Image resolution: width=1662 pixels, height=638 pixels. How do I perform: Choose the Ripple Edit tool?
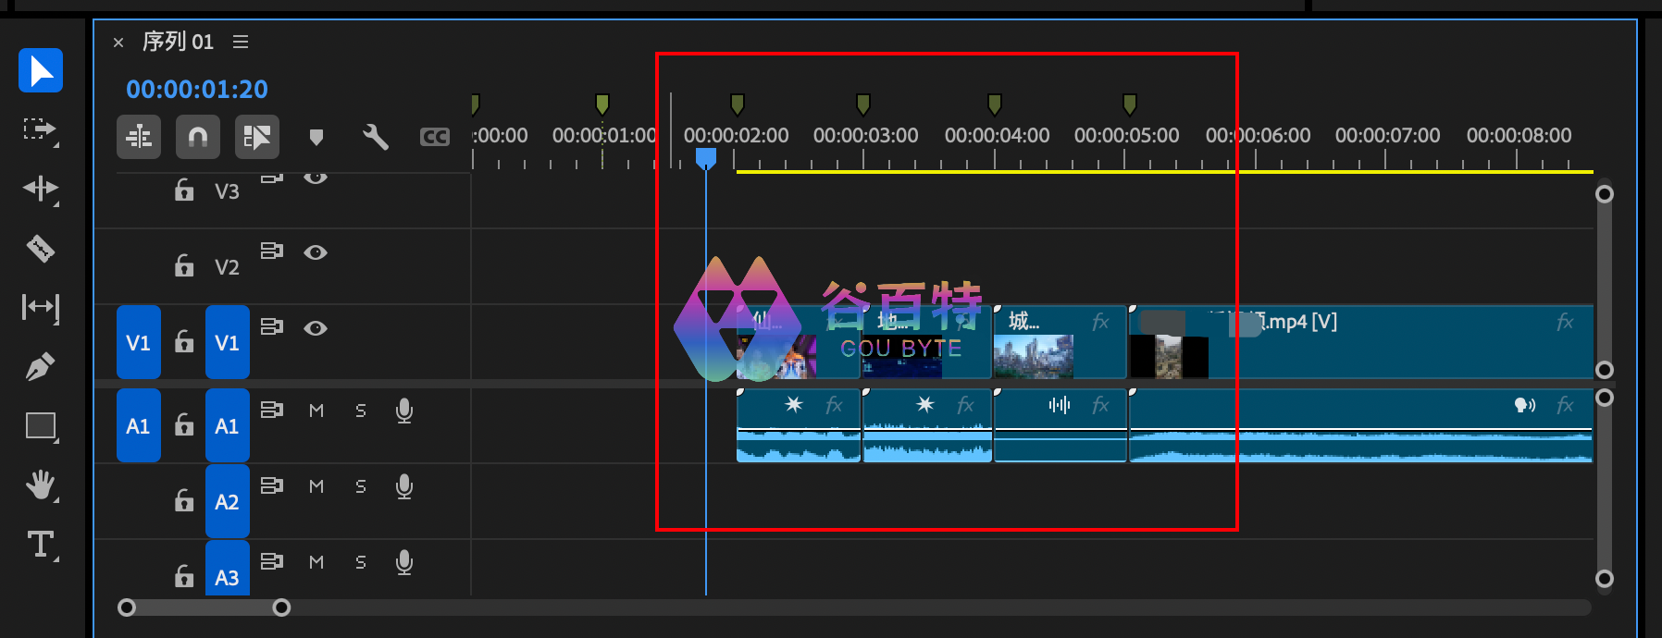[40, 189]
